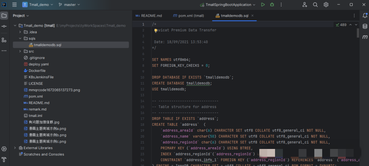Image resolution: width=369 pixels, height=166 pixels.
Task: Select tmalldemodb.sql in project tree
Action: [71, 45]
